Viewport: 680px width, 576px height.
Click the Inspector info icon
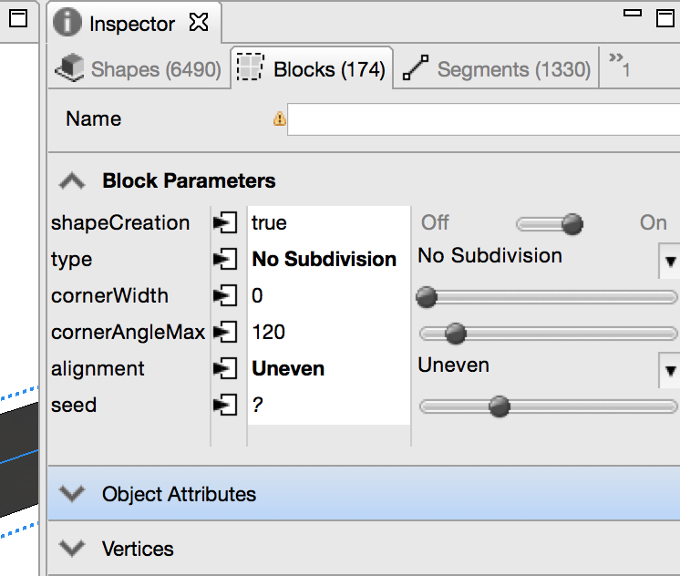pyautogui.click(x=67, y=24)
